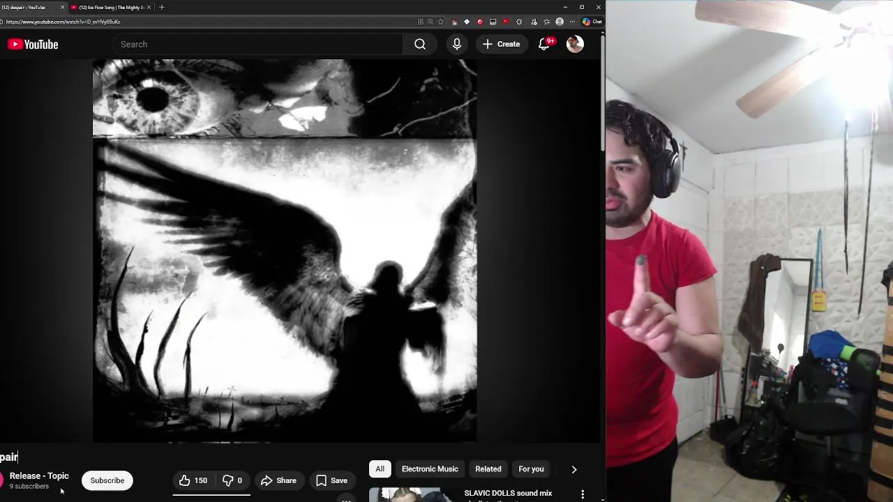Open the Copilot Chat button

[x=592, y=22]
